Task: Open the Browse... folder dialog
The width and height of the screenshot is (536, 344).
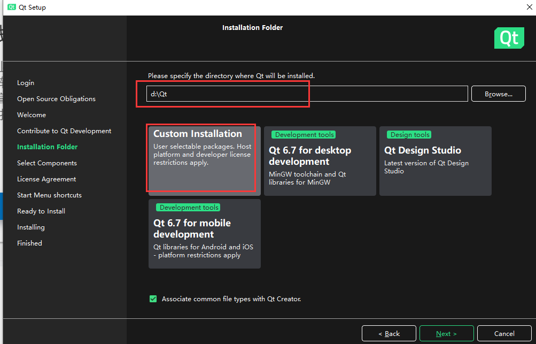Action: pyautogui.click(x=499, y=94)
